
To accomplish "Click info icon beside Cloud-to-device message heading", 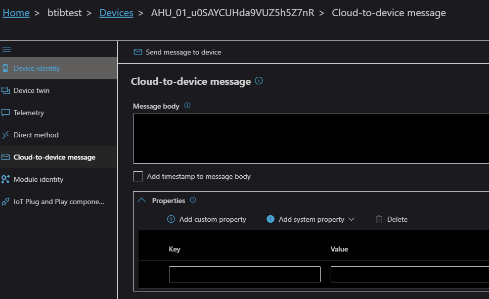I will tap(259, 81).
